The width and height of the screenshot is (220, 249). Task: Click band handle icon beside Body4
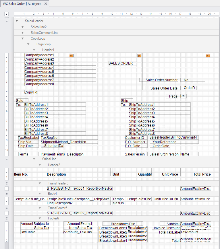[x=7, y=194]
